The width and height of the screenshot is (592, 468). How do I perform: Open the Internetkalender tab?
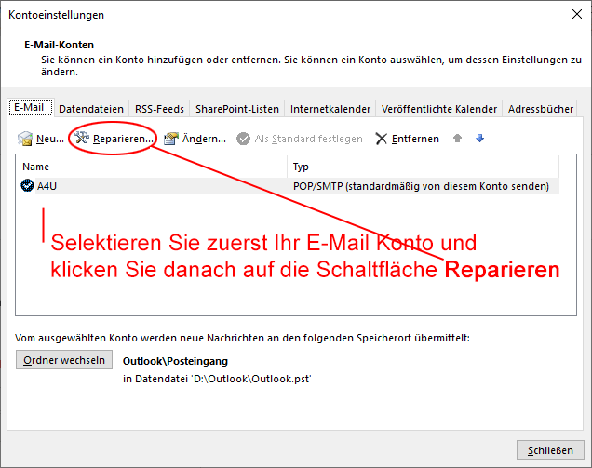[x=330, y=109]
